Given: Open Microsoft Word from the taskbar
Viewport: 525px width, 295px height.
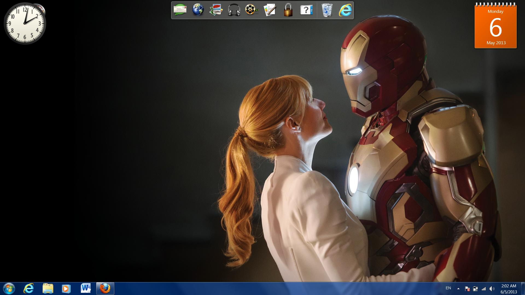Looking at the screenshot, I should (x=86, y=288).
